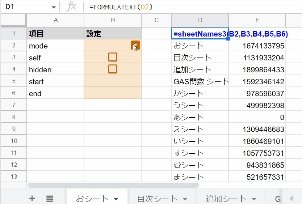Select the いシート cell
Screen dimensions: 302x204
(x=200, y=141)
